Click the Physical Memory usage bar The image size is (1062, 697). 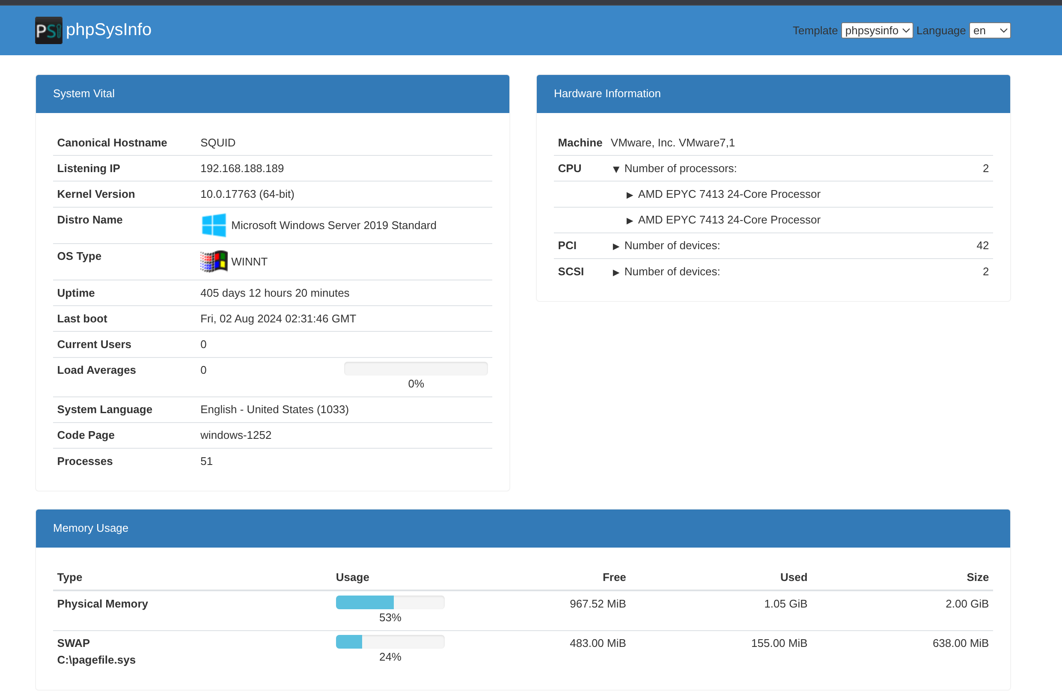[x=390, y=602]
